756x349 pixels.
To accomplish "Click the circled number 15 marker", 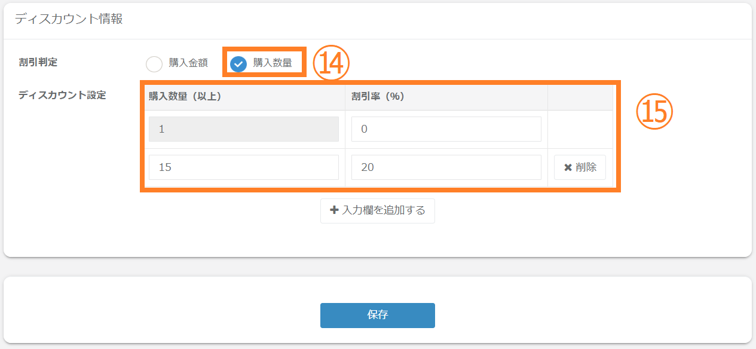I will pyautogui.click(x=654, y=113).
